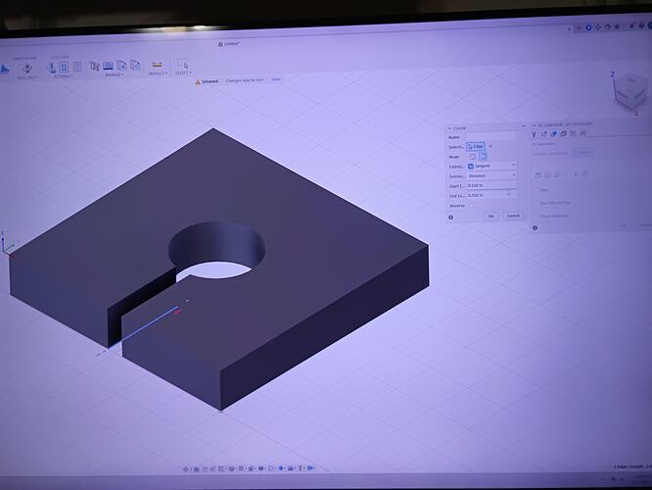Click Cancel in the Chain dialog
Viewport: 652px width, 490px height.
(513, 216)
